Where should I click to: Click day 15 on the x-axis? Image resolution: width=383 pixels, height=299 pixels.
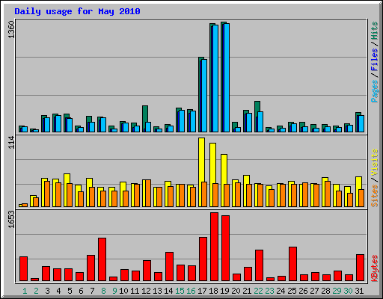(x=180, y=291)
